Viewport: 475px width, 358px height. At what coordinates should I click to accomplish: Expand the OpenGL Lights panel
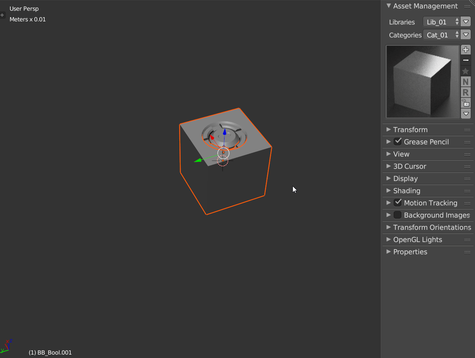click(388, 240)
